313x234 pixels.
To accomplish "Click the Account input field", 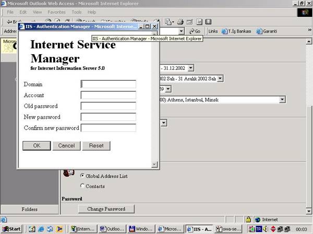I will click(x=109, y=95).
